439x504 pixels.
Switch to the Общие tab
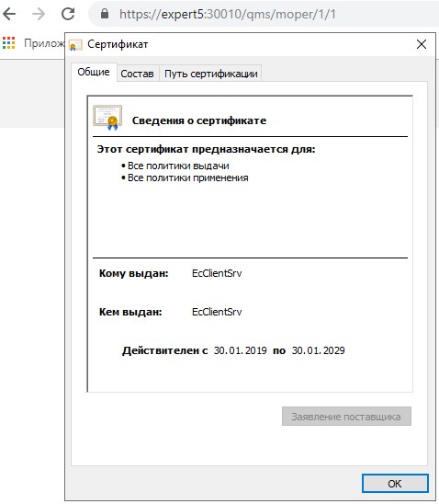click(94, 72)
